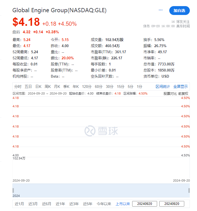Viewport: 197px width, 211px height.
Task: Click the 成交额 value 460.54万
Action: click(112, 46)
